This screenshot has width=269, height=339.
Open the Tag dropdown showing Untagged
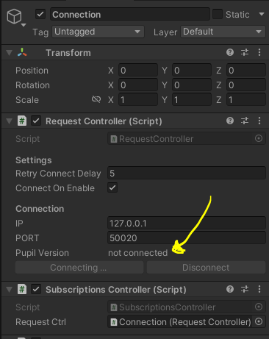pyautogui.click(x=98, y=32)
